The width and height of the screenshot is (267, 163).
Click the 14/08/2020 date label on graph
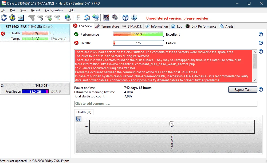coord(172,142)
